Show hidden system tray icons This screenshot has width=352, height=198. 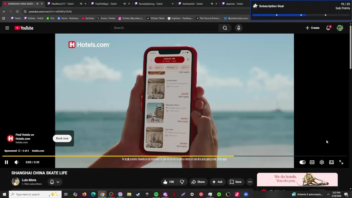(328, 194)
